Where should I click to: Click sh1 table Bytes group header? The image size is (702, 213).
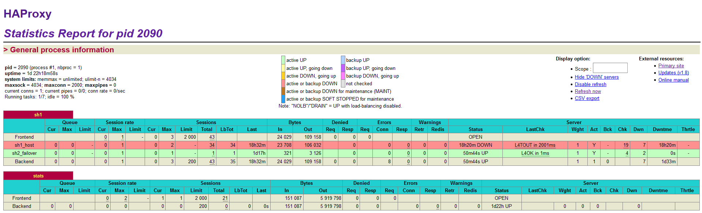tap(294, 122)
